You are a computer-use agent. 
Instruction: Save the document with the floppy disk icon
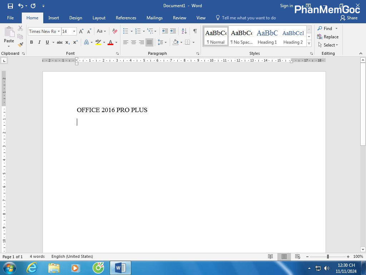tap(10, 6)
